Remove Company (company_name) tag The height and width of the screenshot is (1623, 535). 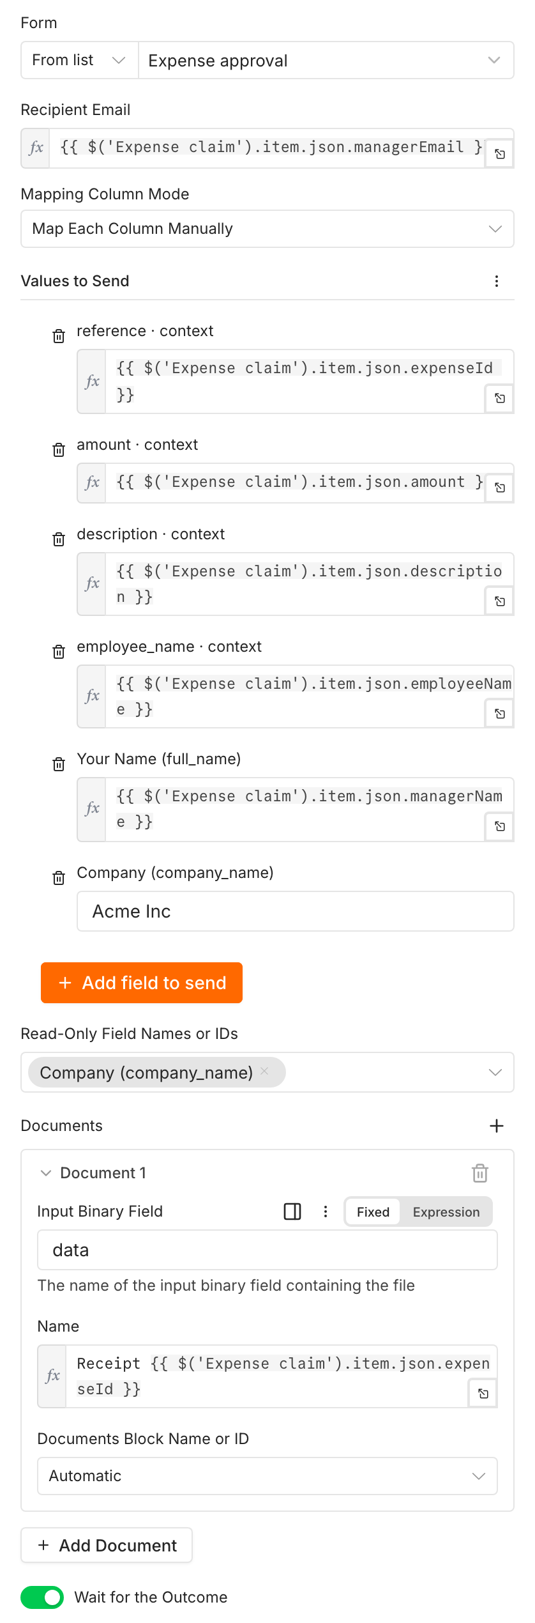tap(264, 1071)
